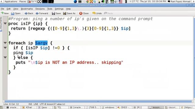Click the show desktop icon in the taskbar

pyautogui.click(x=2, y=107)
